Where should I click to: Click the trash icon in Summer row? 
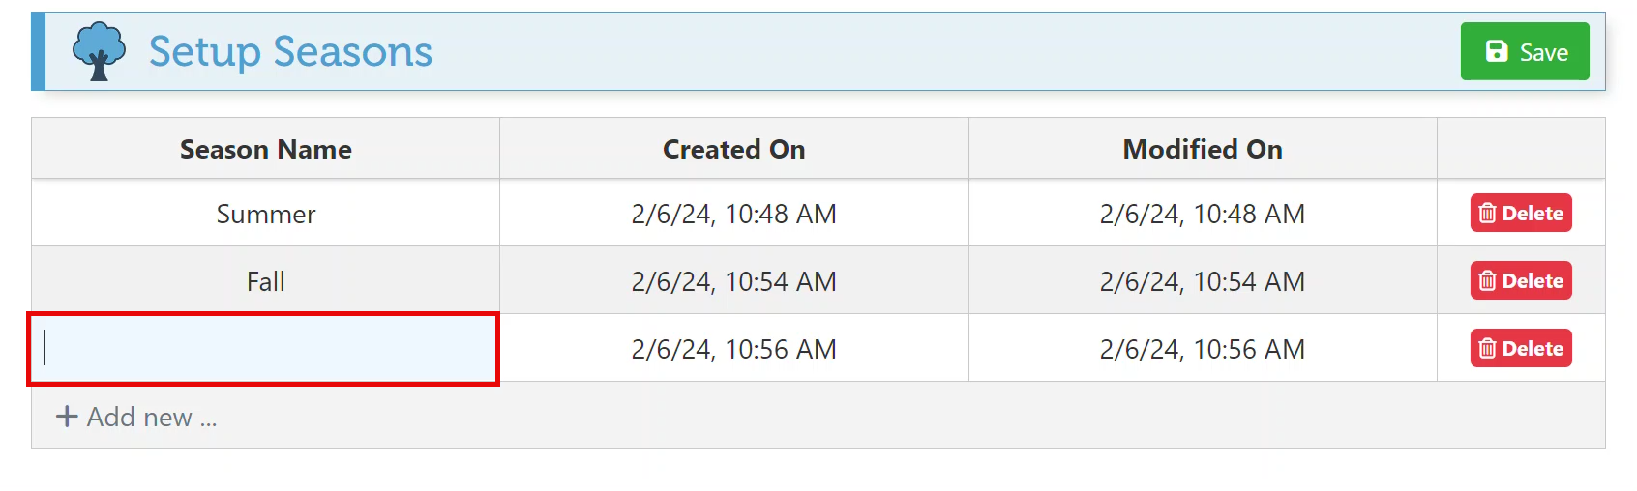click(1488, 214)
